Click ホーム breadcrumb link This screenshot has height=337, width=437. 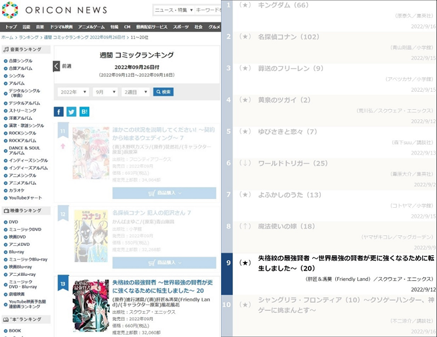(7, 37)
